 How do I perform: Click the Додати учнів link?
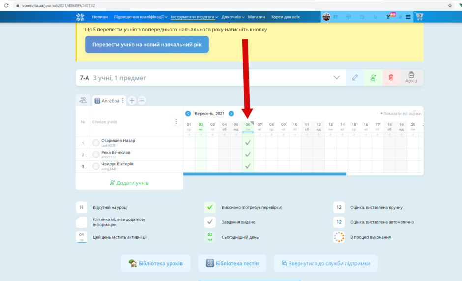[129, 183]
